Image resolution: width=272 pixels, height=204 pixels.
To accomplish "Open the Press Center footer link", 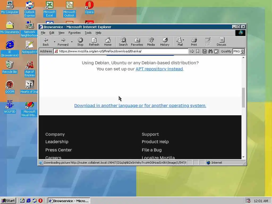I will [x=59, y=150].
